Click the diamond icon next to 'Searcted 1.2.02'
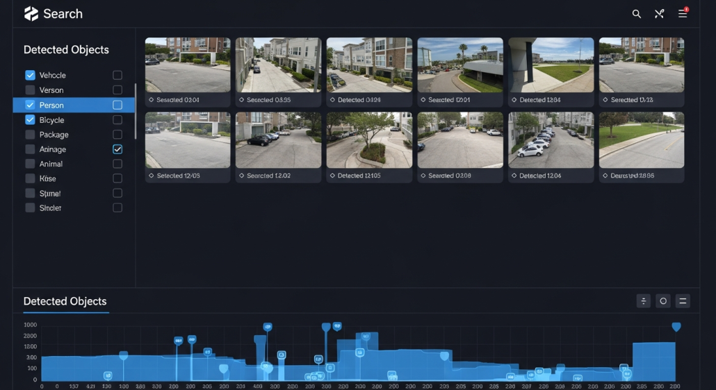This screenshot has width=716, height=390. click(241, 176)
